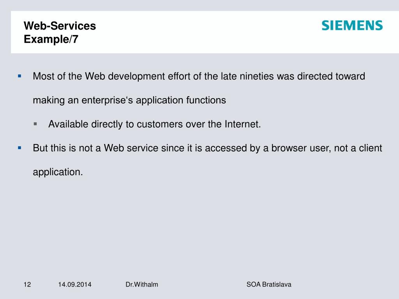The height and width of the screenshot is (299, 399).
Task: Click the second blue bullet marker
Action: tap(19, 148)
